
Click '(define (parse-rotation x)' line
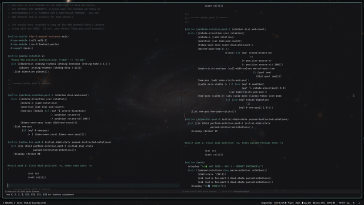pos(26,56)
